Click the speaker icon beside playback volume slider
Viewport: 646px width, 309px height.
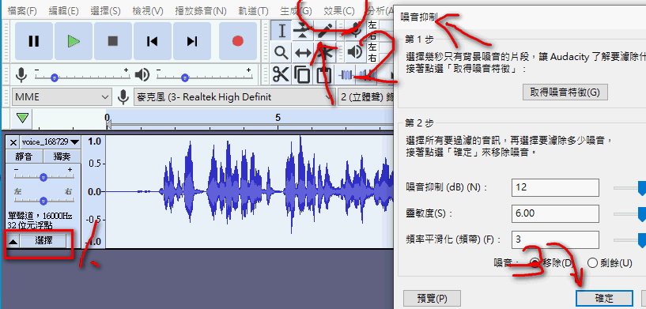pos(142,74)
